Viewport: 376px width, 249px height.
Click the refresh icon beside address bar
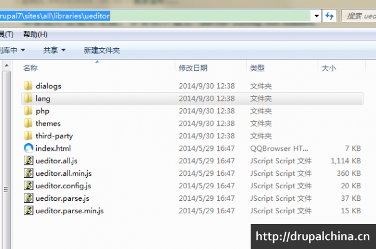[x=330, y=16]
